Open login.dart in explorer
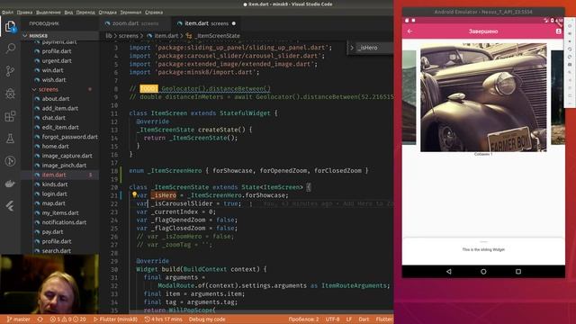The width and height of the screenshot is (576, 324). [x=54, y=194]
